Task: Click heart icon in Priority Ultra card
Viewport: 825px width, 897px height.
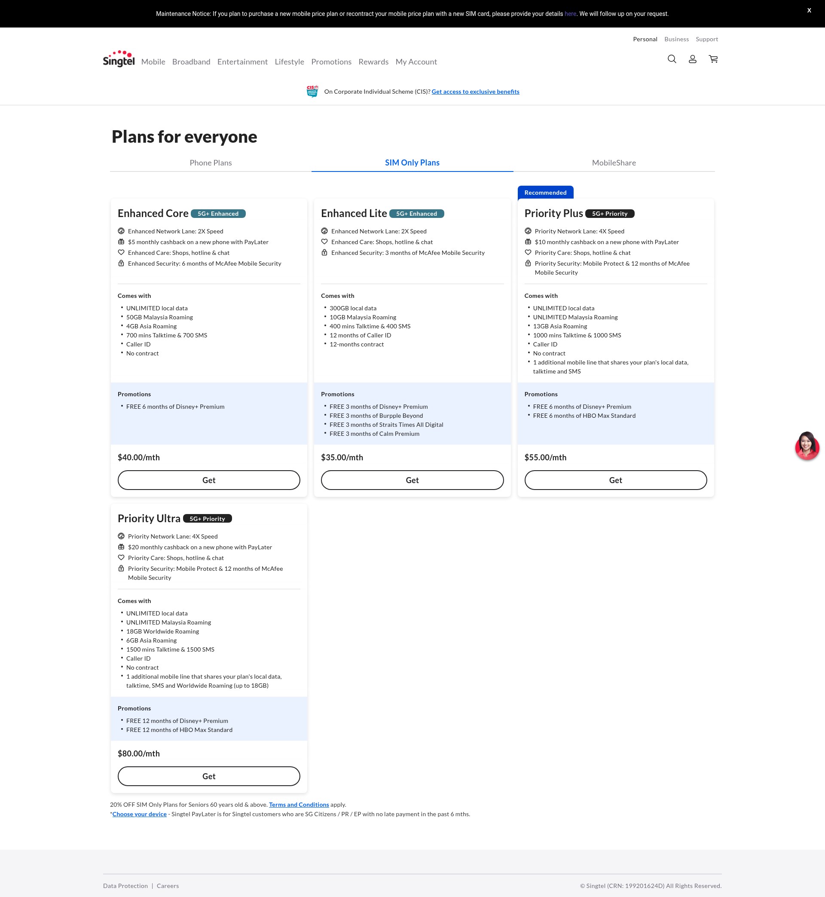Action: point(121,557)
